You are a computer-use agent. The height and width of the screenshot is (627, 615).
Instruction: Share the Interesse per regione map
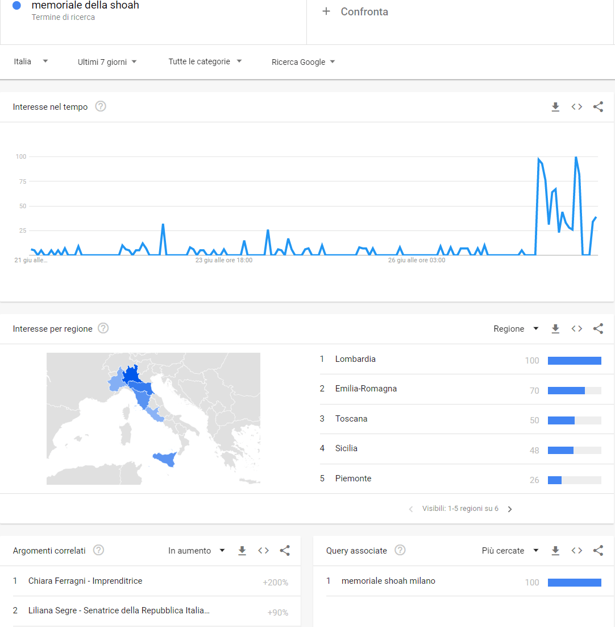click(x=598, y=329)
